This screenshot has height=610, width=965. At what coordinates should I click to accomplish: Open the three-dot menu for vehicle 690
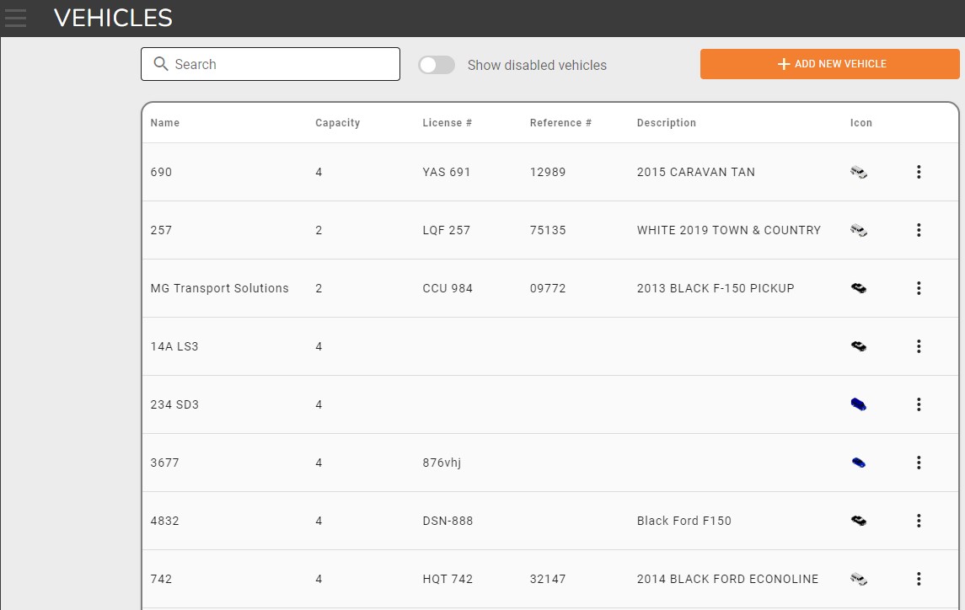tap(919, 172)
